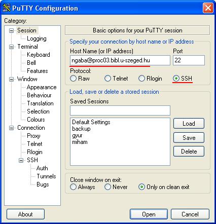Open Telnet settings in category tree
Image resolution: width=216 pixels, height=224 pixels.
pyautogui.click(x=34, y=144)
